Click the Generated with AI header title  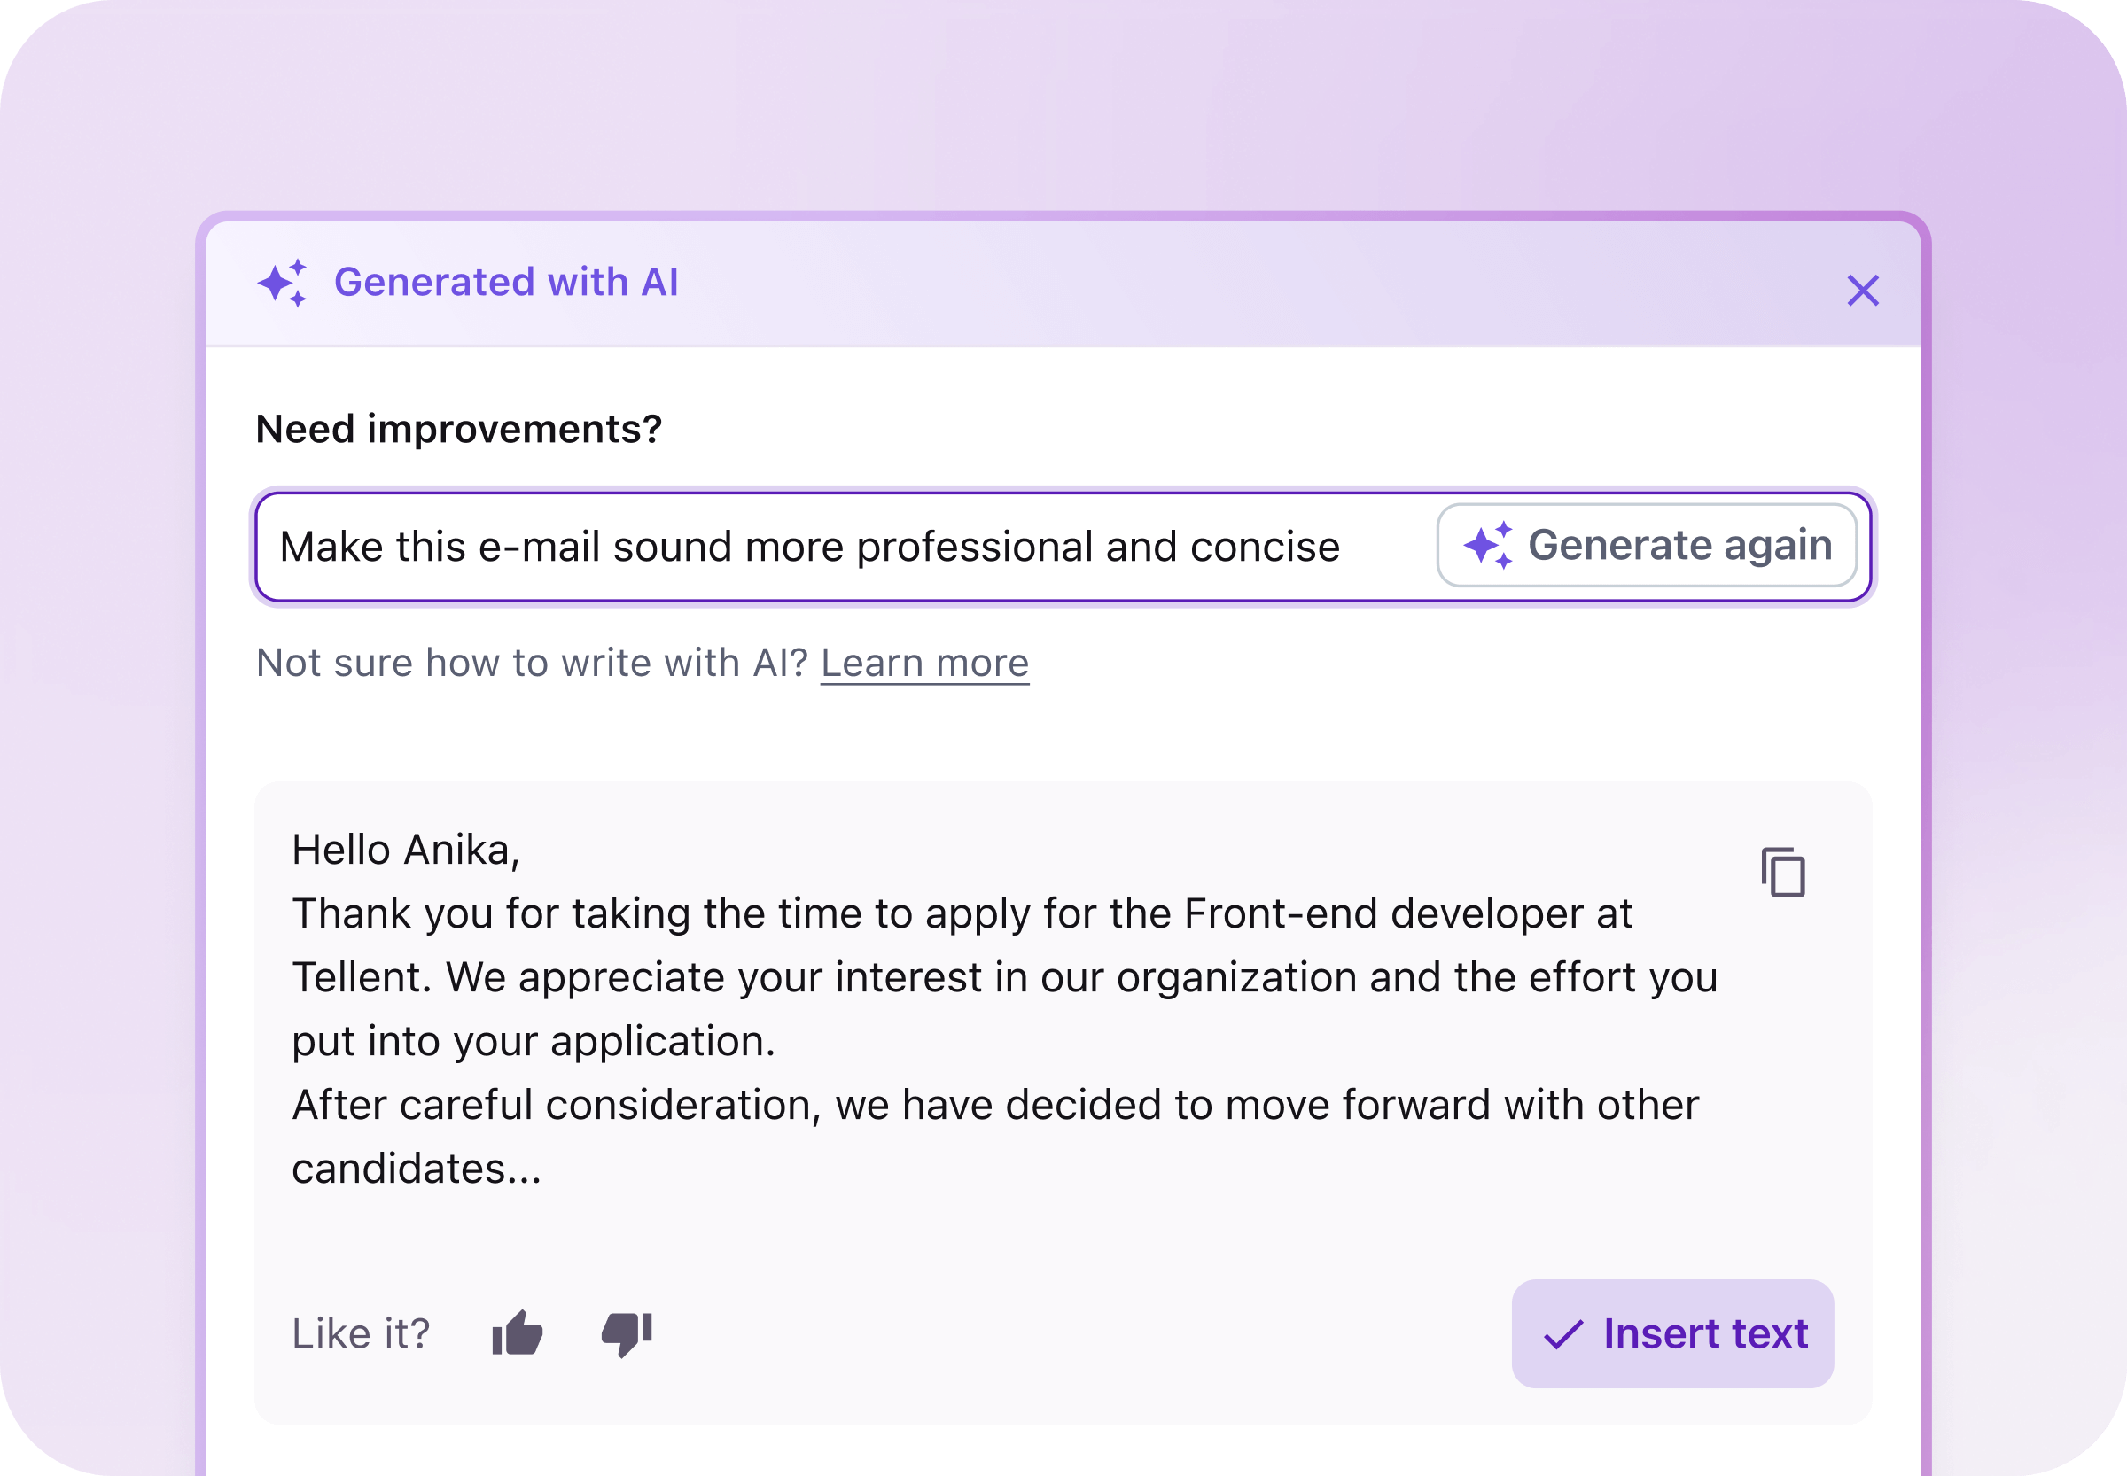[506, 282]
